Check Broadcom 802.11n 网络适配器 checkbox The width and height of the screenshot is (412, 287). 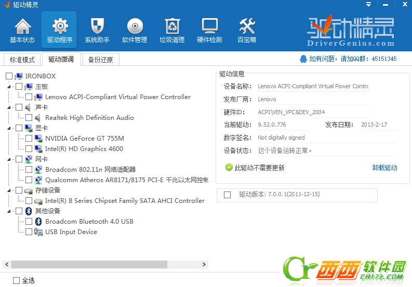(x=29, y=170)
